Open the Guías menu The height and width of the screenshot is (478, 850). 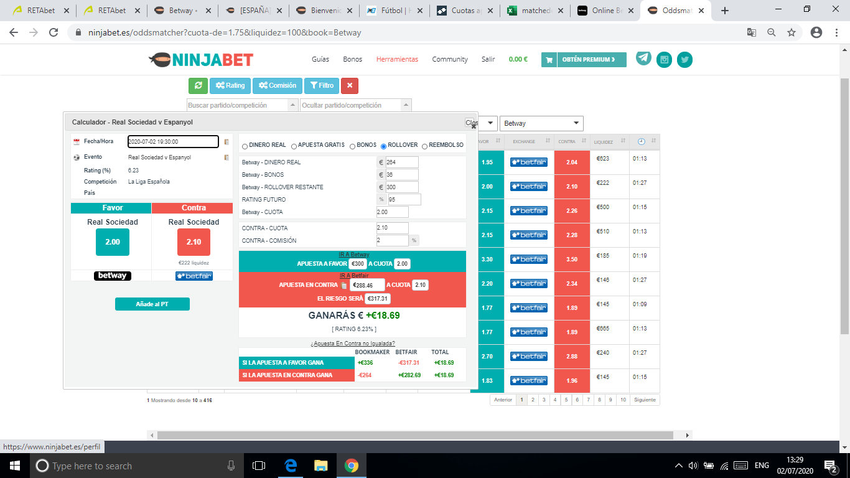(x=320, y=59)
